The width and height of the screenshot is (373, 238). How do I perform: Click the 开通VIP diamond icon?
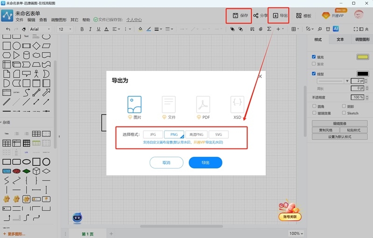pyautogui.click(x=325, y=16)
